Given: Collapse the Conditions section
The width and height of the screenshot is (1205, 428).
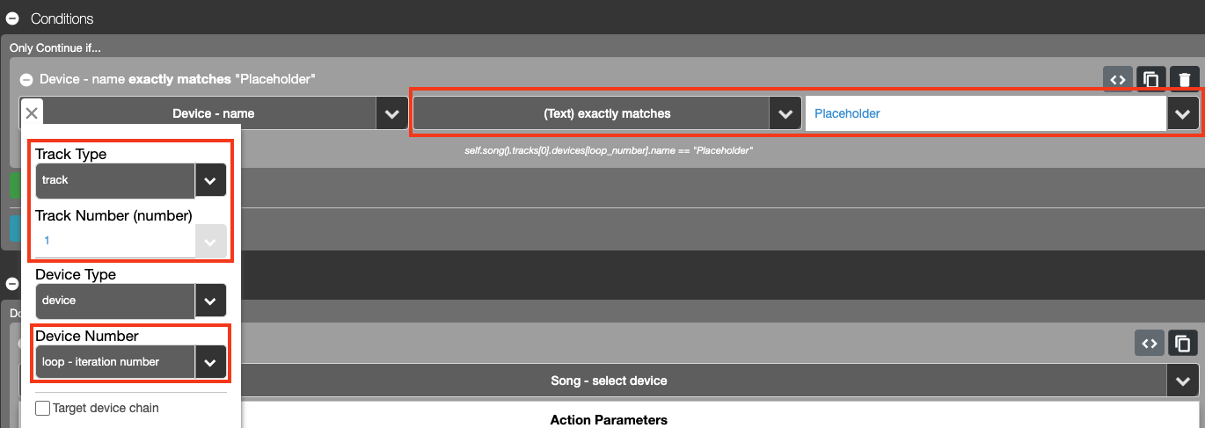Looking at the screenshot, I should click(x=12, y=18).
